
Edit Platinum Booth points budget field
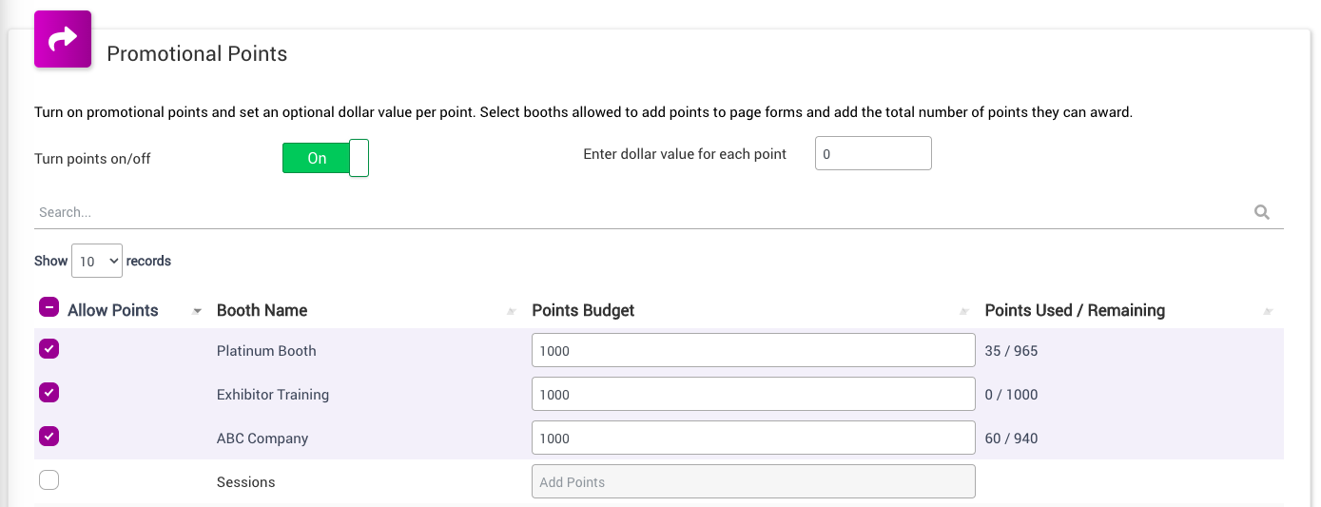753,350
